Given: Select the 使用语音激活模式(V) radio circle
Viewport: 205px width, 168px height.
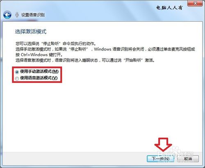Looking at the screenshot, I should [17, 78].
